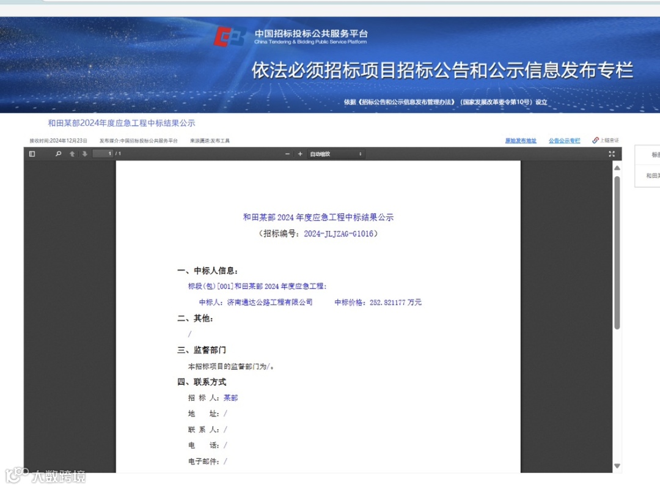Click the scroll down arrow of PDF viewer
Screen dimensions: 660x488
tap(617, 466)
